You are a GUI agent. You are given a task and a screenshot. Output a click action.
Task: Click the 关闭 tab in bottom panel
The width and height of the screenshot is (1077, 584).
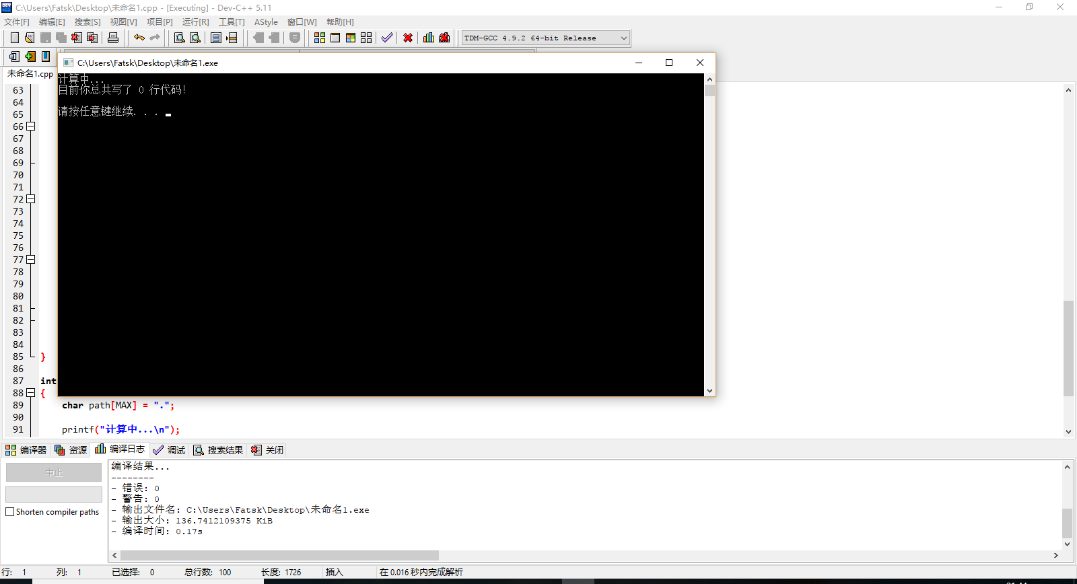[267, 450]
